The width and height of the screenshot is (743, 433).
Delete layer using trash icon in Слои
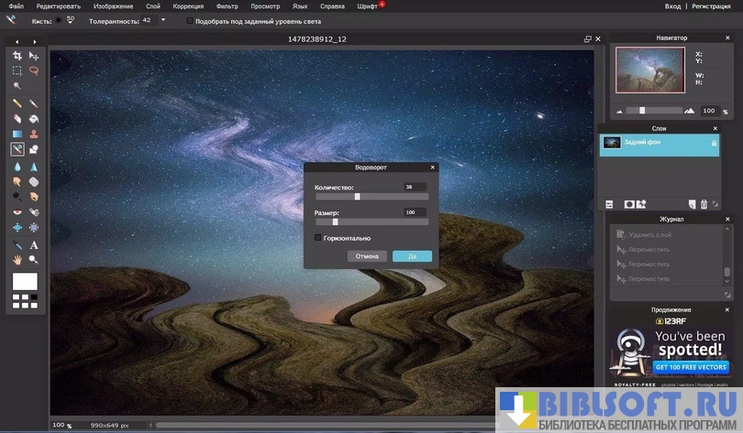704,204
